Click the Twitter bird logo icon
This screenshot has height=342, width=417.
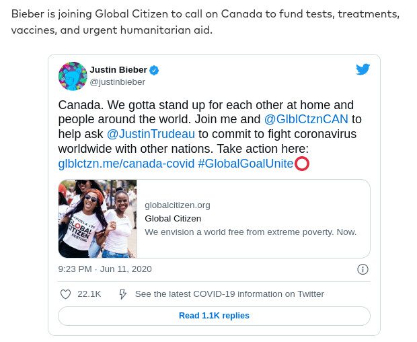point(363,69)
